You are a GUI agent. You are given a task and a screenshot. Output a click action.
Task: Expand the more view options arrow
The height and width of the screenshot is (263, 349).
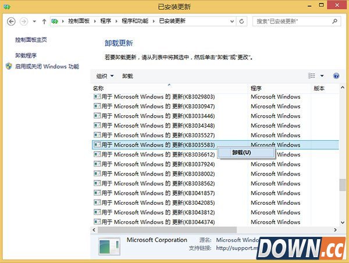coord(322,76)
